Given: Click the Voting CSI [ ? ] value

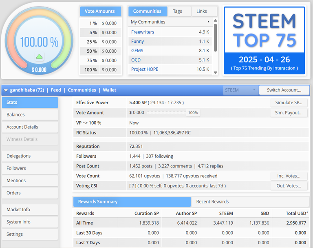Looking at the screenshot, I should click(x=177, y=186).
